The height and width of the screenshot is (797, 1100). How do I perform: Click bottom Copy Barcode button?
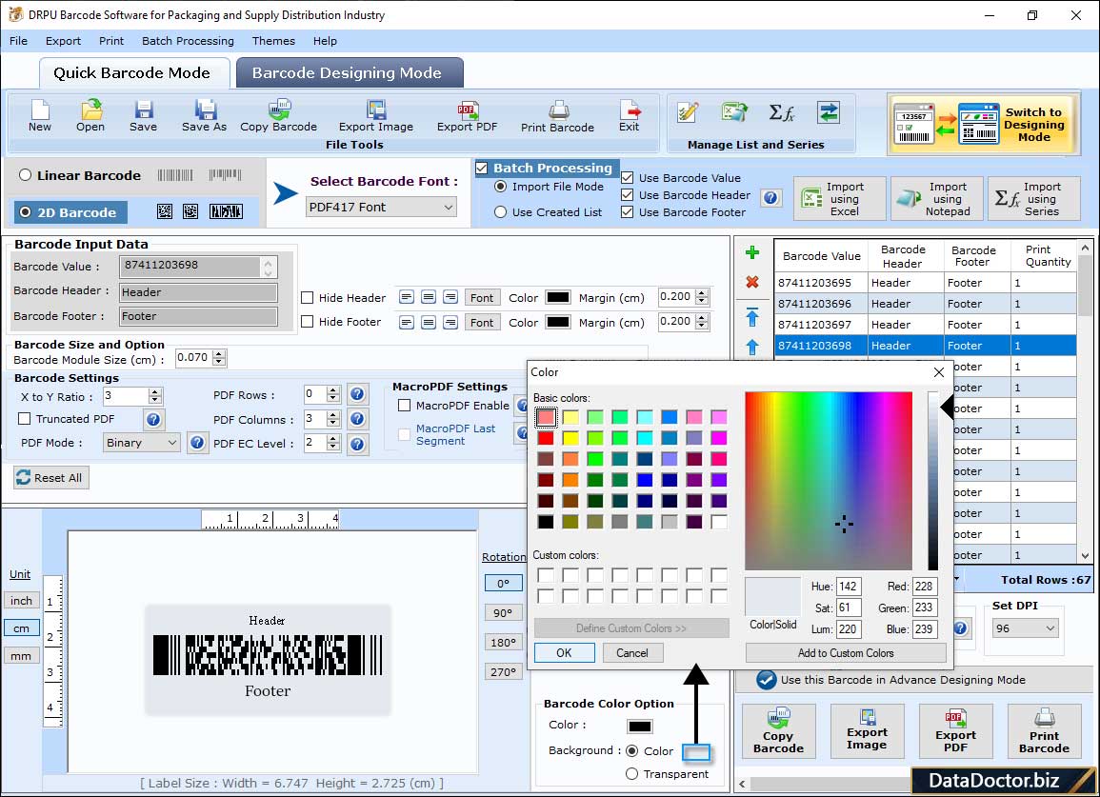pos(779,732)
